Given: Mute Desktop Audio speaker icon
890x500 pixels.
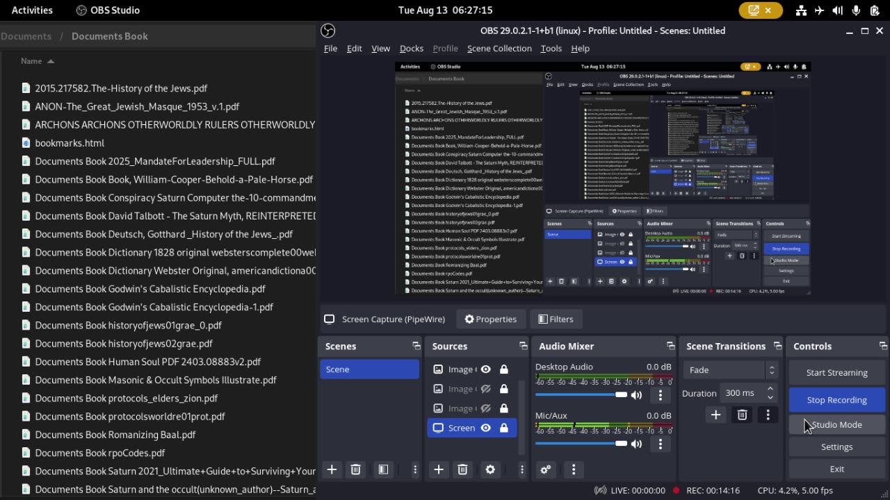Looking at the screenshot, I should [x=636, y=395].
